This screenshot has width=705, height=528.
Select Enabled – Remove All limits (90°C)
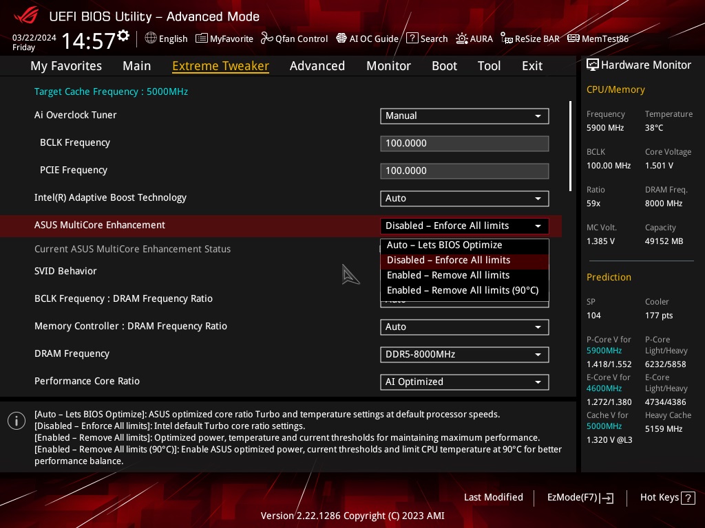pos(465,291)
